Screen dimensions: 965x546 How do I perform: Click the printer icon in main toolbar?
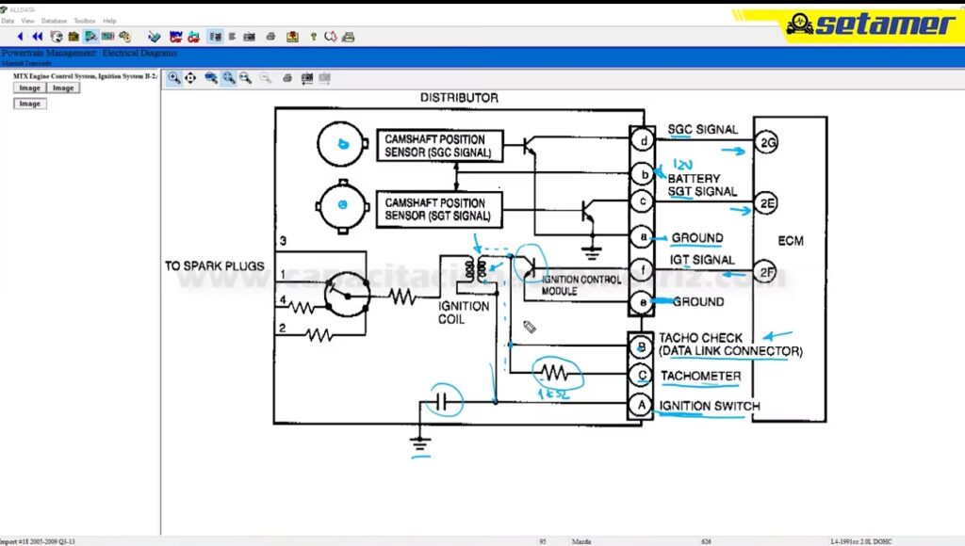pos(270,37)
